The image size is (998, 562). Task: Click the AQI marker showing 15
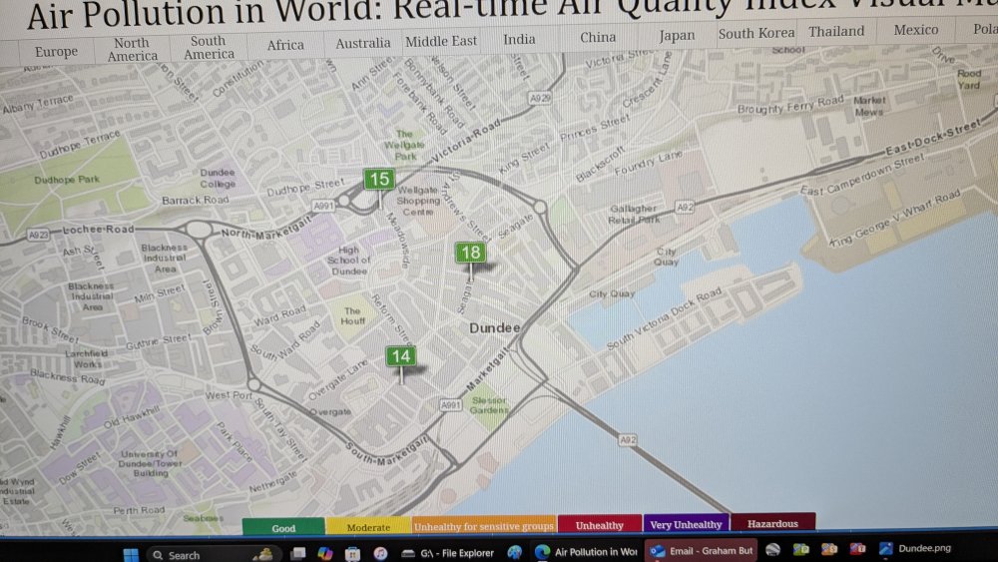[x=379, y=180]
